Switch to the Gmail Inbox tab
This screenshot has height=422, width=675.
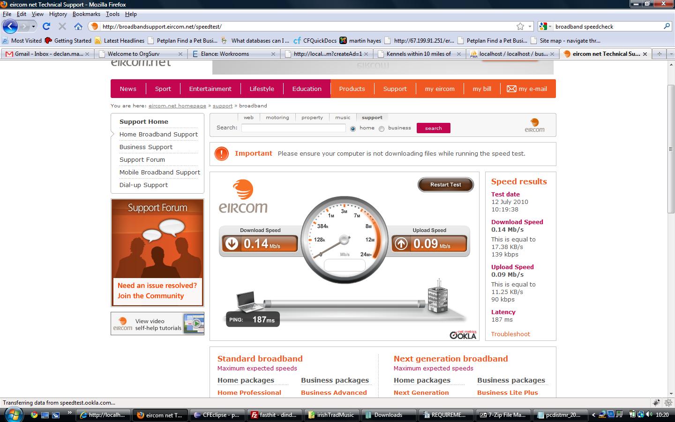[x=47, y=53]
